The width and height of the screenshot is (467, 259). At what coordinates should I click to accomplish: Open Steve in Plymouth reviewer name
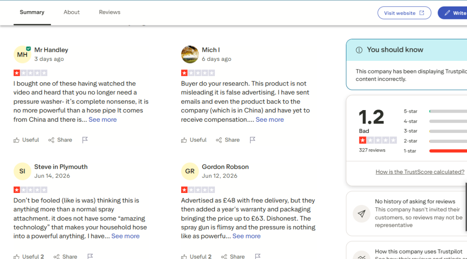point(61,167)
